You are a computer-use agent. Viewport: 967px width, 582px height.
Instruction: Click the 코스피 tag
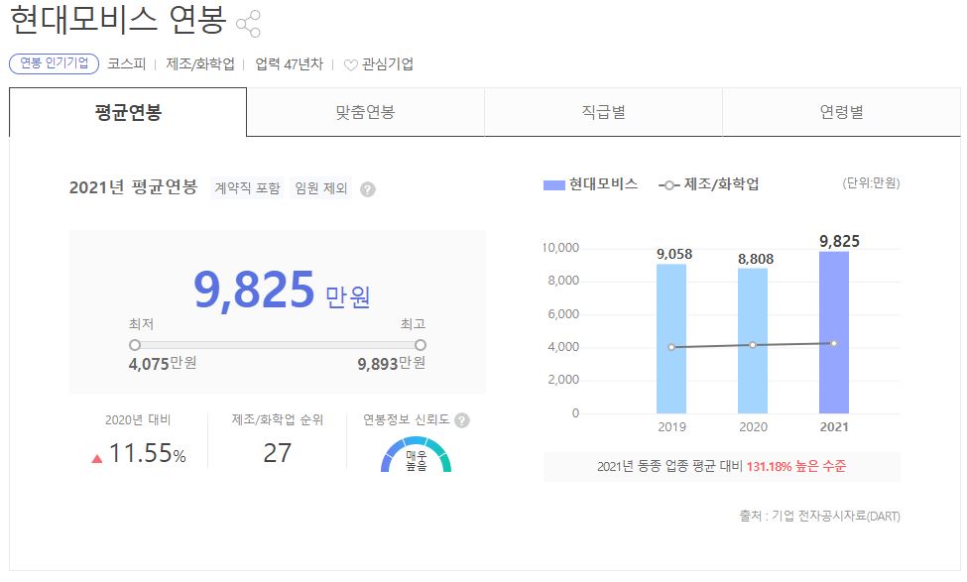coord(123,63)
